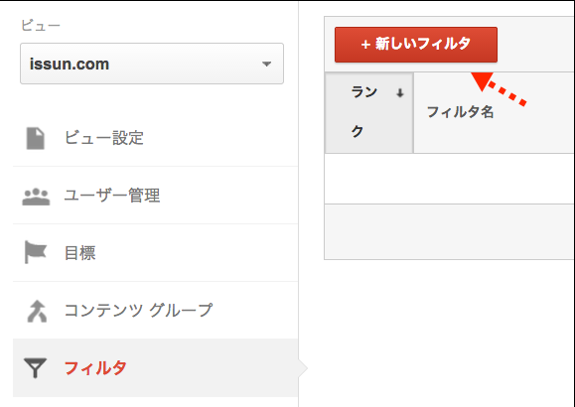Image resolution: width=575 pixels, height=407 pixels.
Task: Click the empty filter table row
Action: tap(450, 179)
